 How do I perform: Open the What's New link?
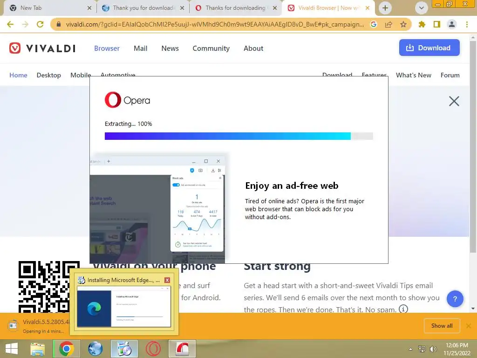click(414, 75)
